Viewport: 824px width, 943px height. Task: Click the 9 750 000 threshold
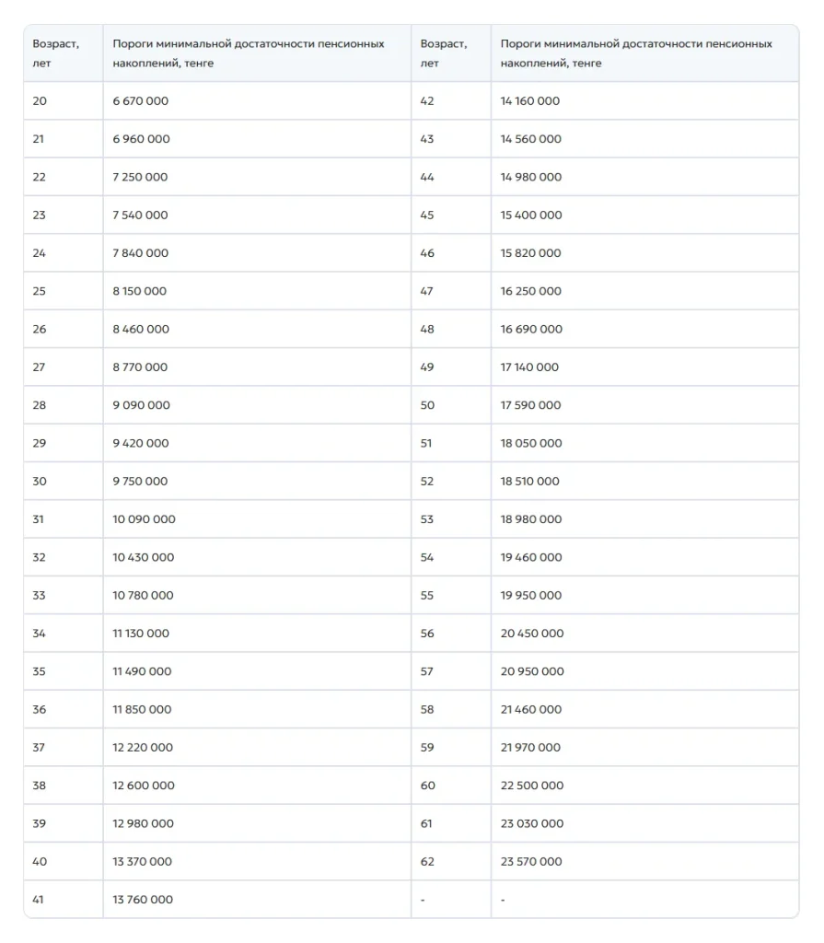tap(257, 481)
